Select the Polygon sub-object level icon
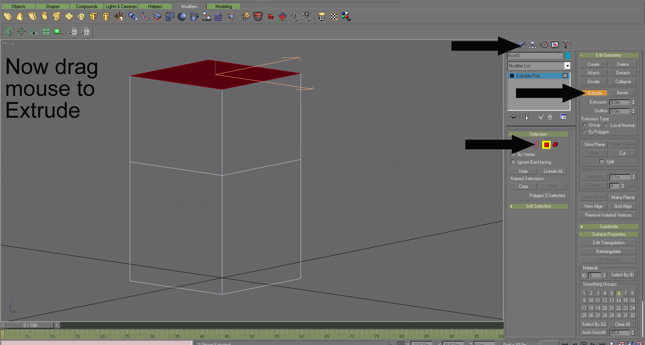The width and height of the screenshot is (645, 345). tap(546, 145)
